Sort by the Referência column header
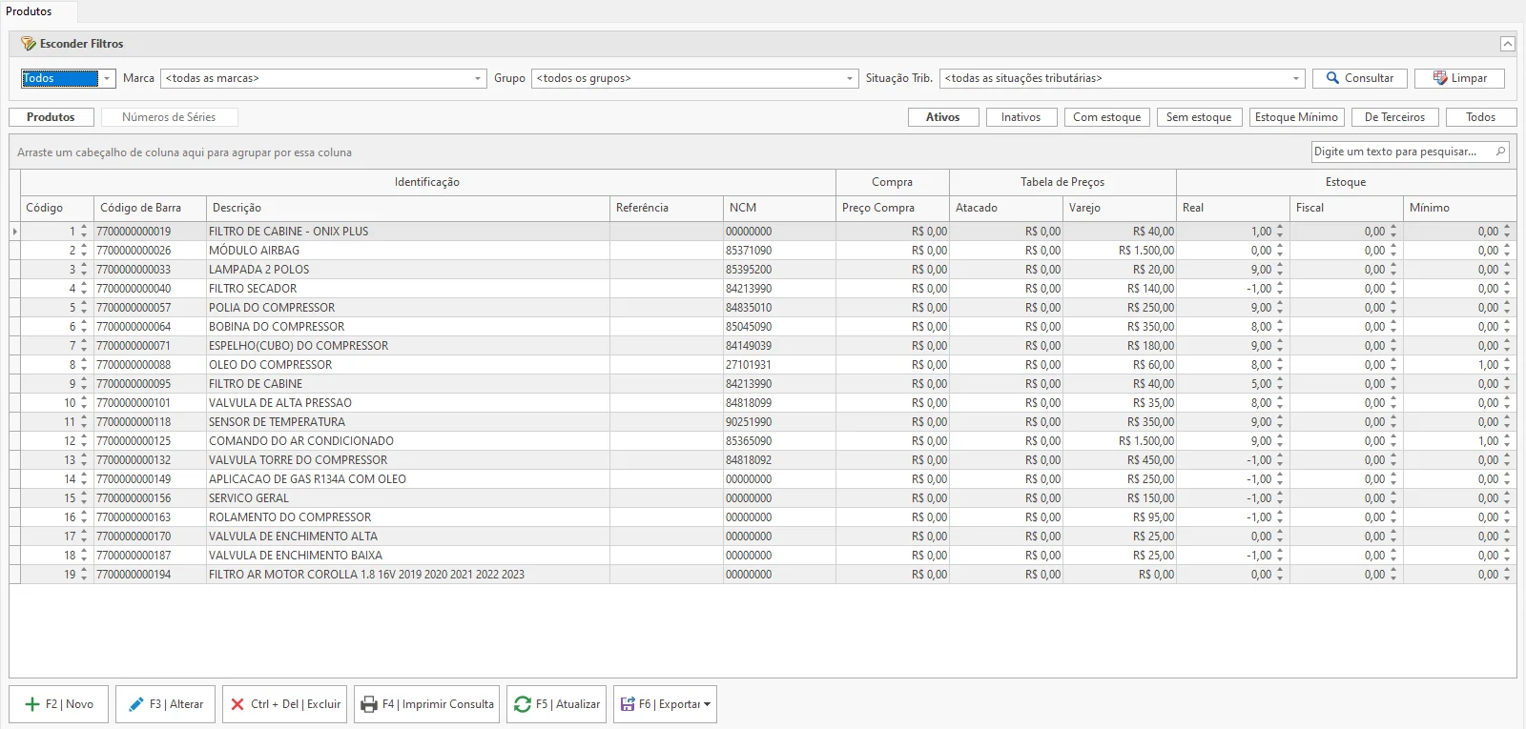1526x729 pixels. coord(667,208)
